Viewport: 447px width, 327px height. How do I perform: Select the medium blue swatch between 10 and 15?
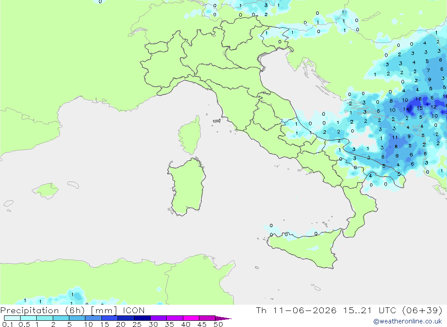click(x=93, y=318)
